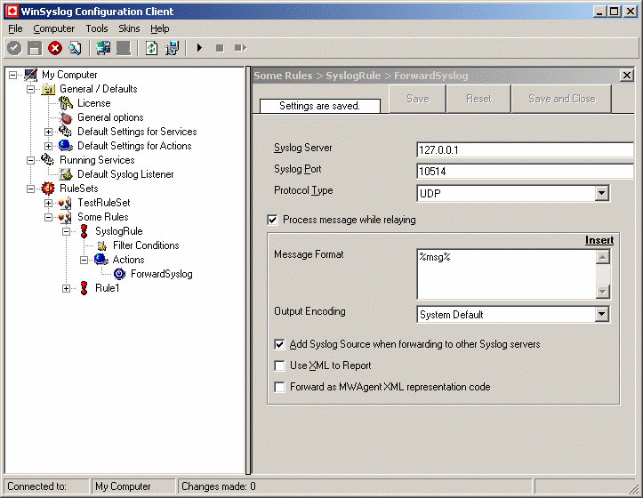Click the floppy disk save toolbar icon

[35, 48]
